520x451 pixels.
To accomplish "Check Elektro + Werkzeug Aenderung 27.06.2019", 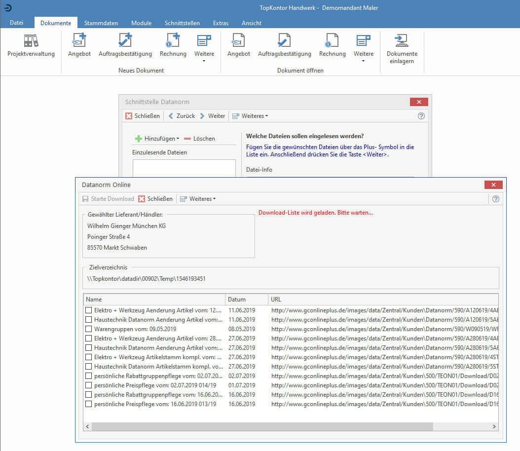I will click(x=88, y=338).
